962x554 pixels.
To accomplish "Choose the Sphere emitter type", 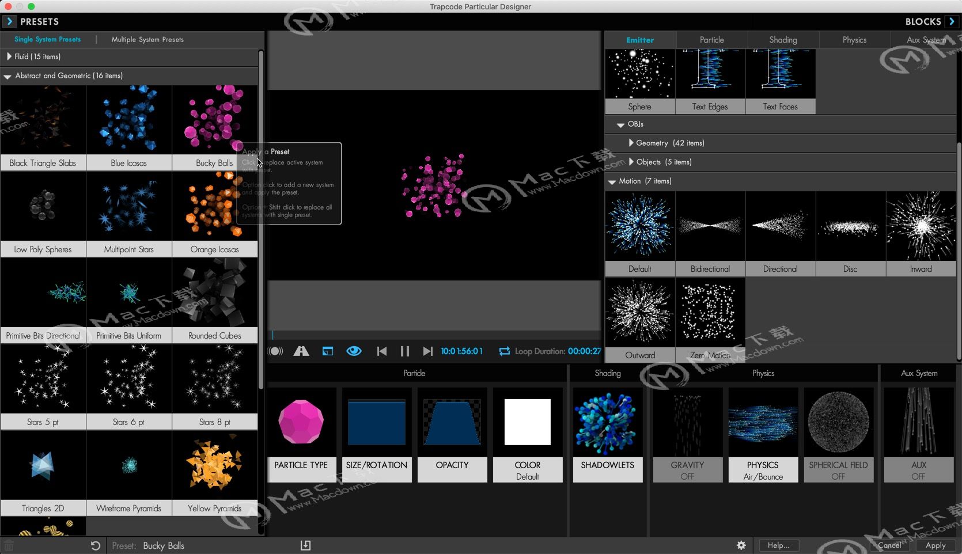I will coord(640,81).
